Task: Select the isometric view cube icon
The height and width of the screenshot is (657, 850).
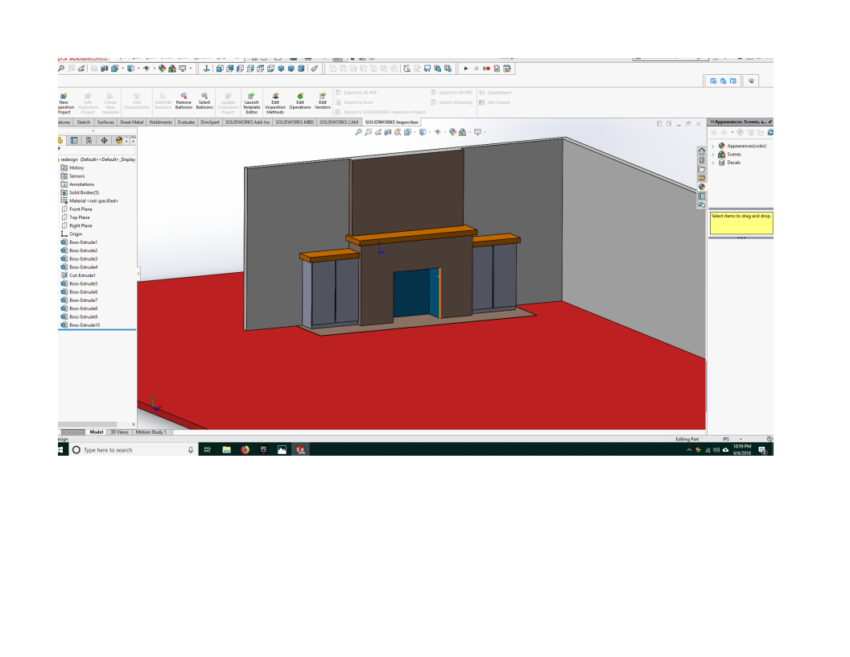Action: point(281,68)
